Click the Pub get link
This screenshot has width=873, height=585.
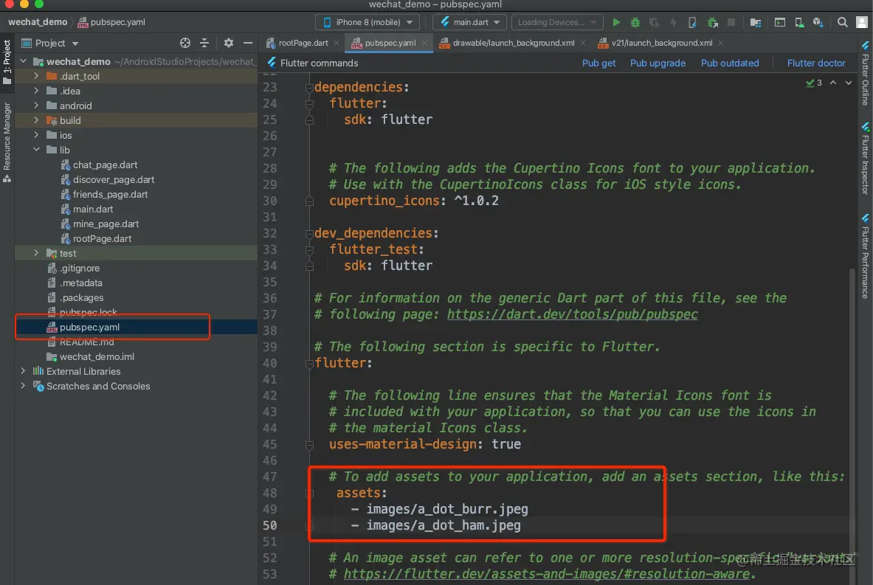[598, 63]
